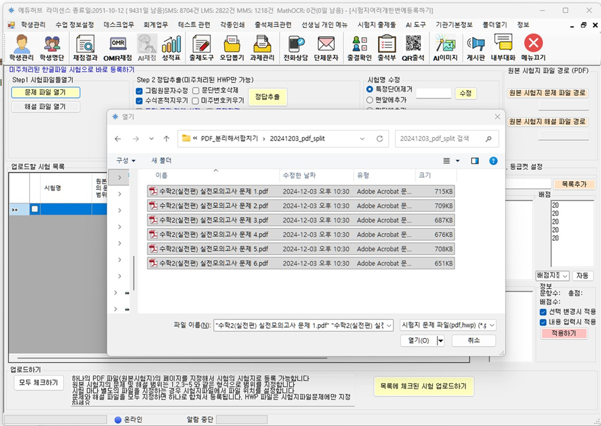Screen dimensions: 601x426
Task: Click the red 메뉴끄기 icon
Action: [533, 47]
